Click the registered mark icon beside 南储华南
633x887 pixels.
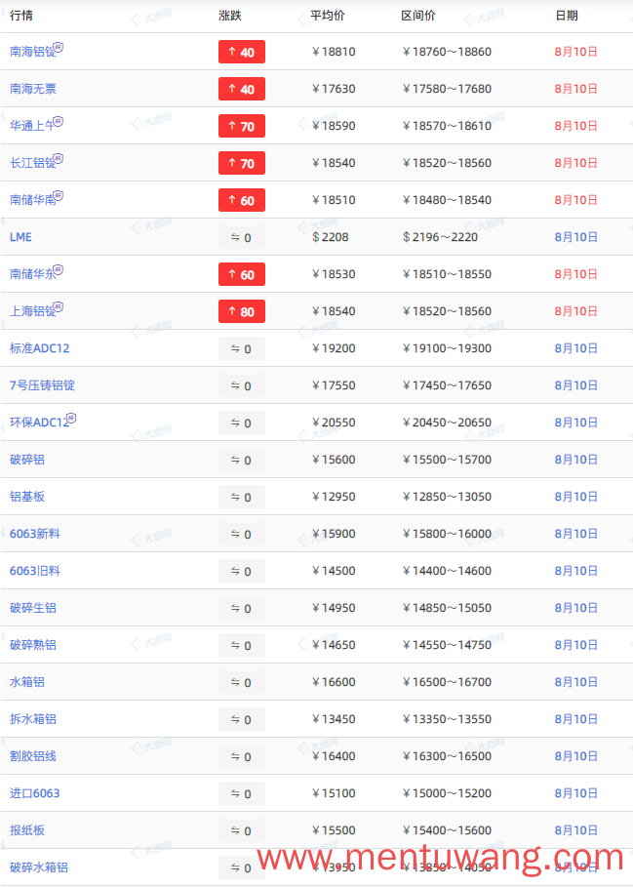tap(59, 195)
